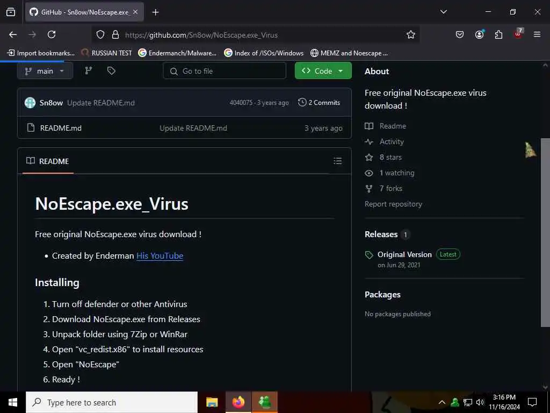
Task: Open the Original Version release
Action: pyautogui.click(x=404, y=254)
